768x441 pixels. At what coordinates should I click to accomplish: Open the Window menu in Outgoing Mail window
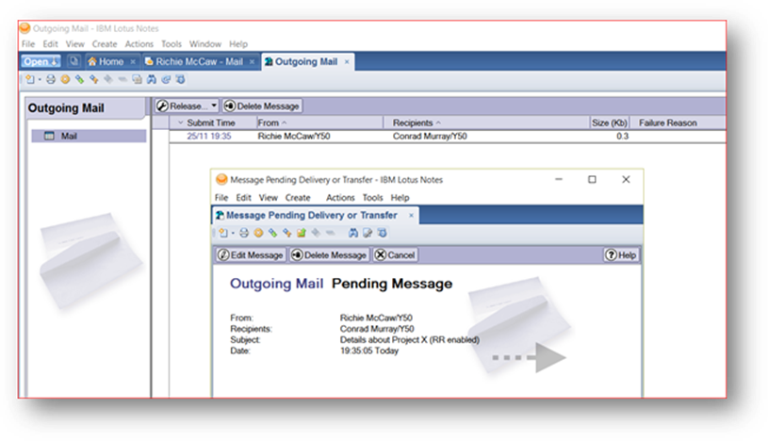[205, 44]
